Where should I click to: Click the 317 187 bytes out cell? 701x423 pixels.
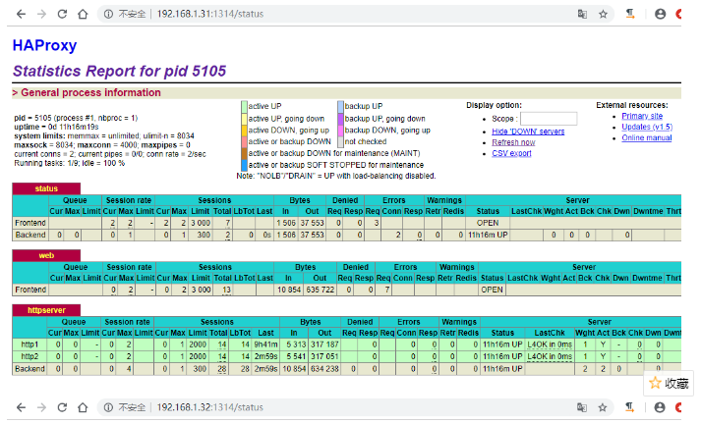click(324, 344)
